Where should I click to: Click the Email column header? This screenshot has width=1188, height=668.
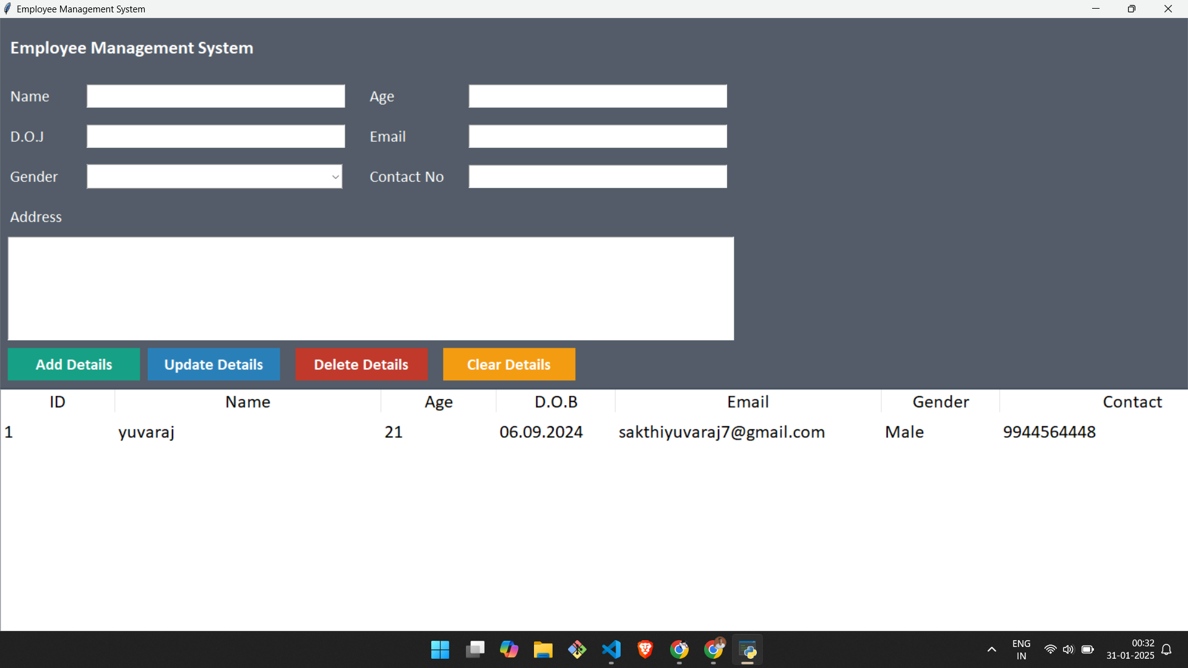[747, 402]
